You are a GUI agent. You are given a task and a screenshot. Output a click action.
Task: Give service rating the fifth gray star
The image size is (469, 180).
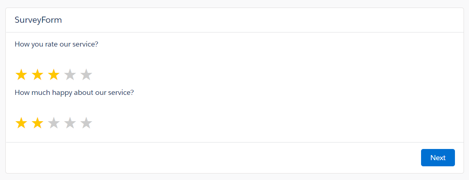86,75
